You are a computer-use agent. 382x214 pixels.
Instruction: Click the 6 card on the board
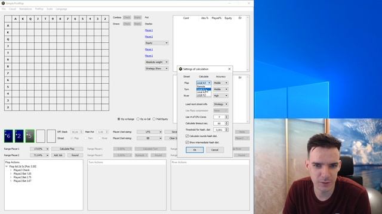[8, 136]
